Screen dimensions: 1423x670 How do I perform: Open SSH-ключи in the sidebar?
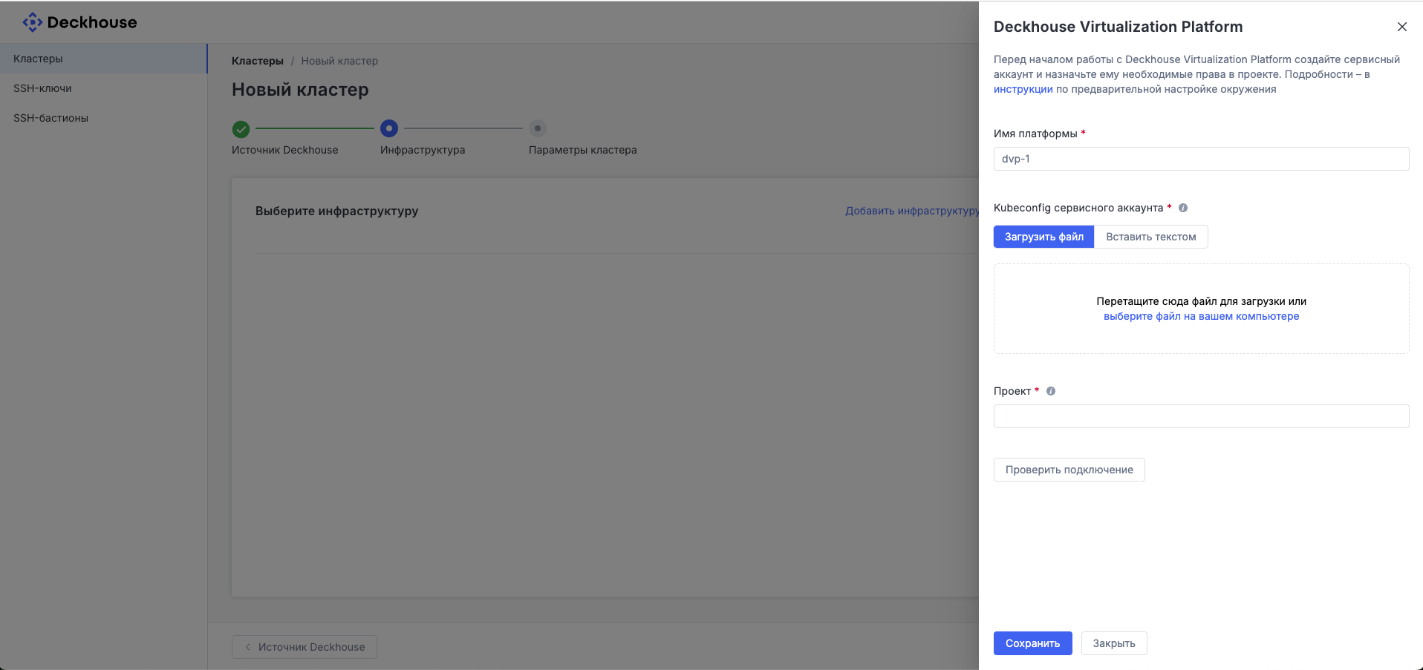(x=103, y=88)
